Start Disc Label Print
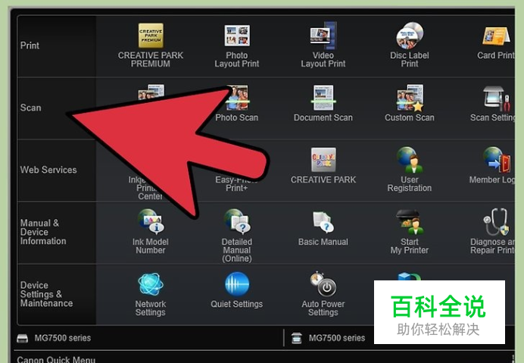The image size is (524, 363). (410, 36)
